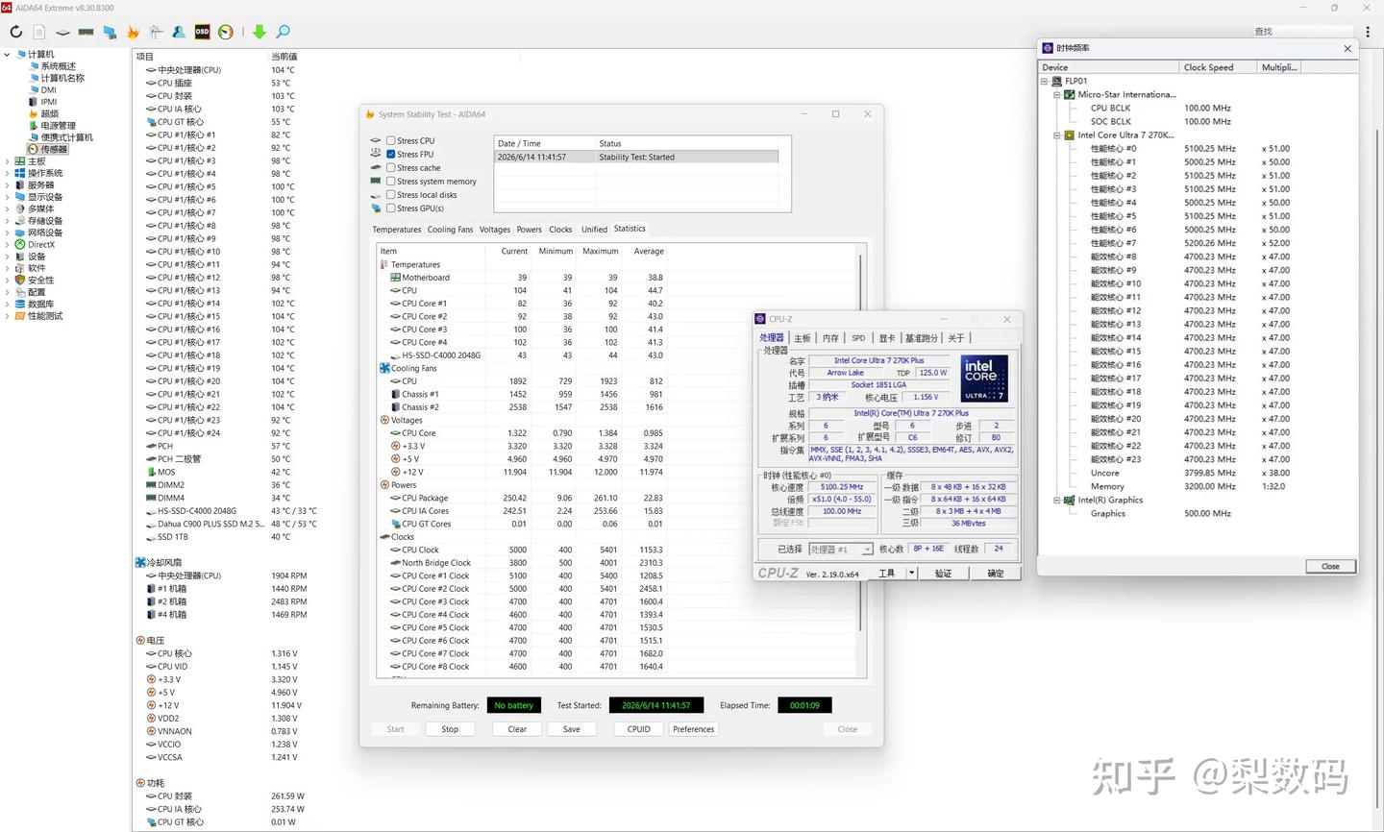Open the 工具 dropdown arrow in CPU-Z
The image size is (1384, 832).
pos(912,573)
